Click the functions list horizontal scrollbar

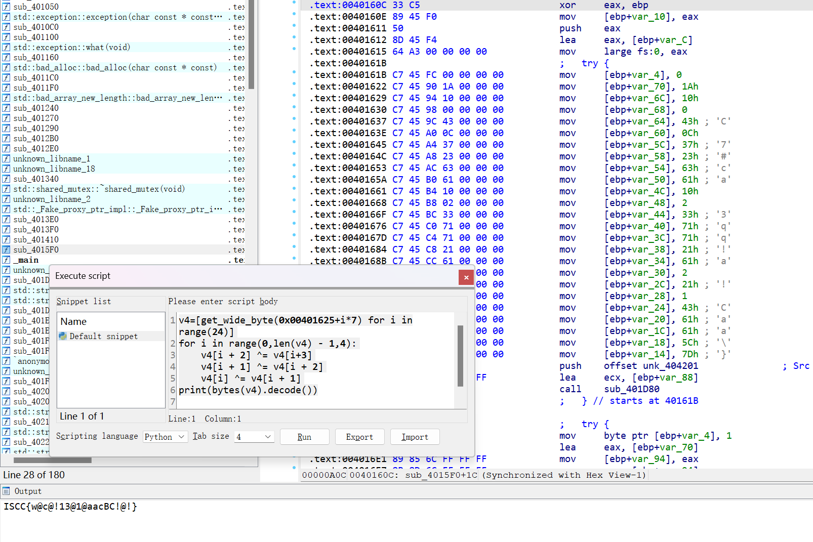click(53, 461)
